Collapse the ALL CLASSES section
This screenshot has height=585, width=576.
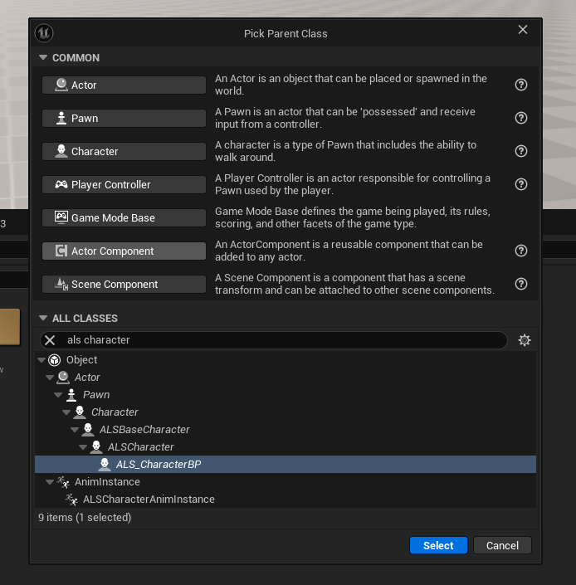(x=43, y=318)
